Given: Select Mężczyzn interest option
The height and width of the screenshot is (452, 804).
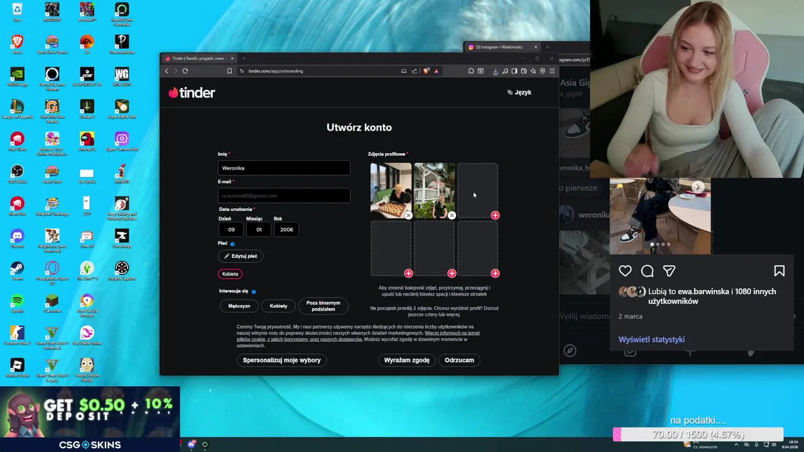Looking at the screenshot, I should click(x=239, y=306).
